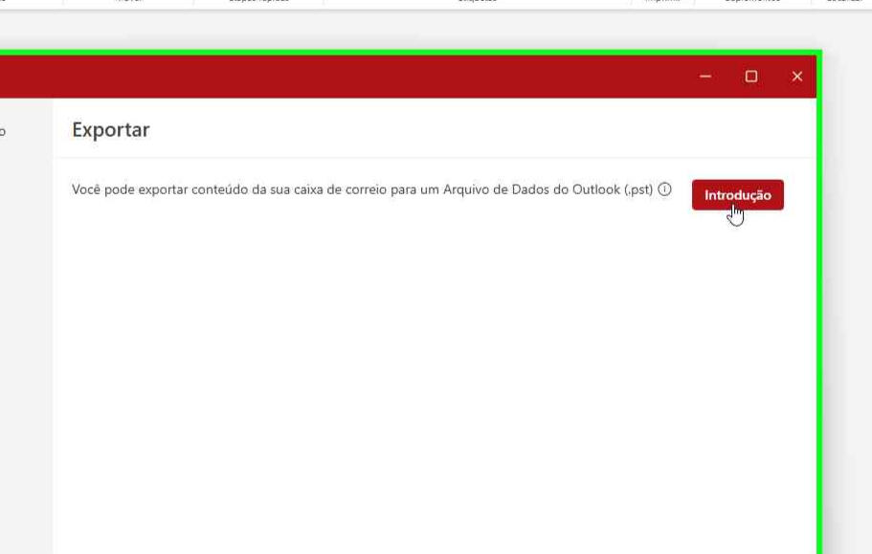
Task: Click the Etiquetas ribbon group label
Action: point(477,2)
